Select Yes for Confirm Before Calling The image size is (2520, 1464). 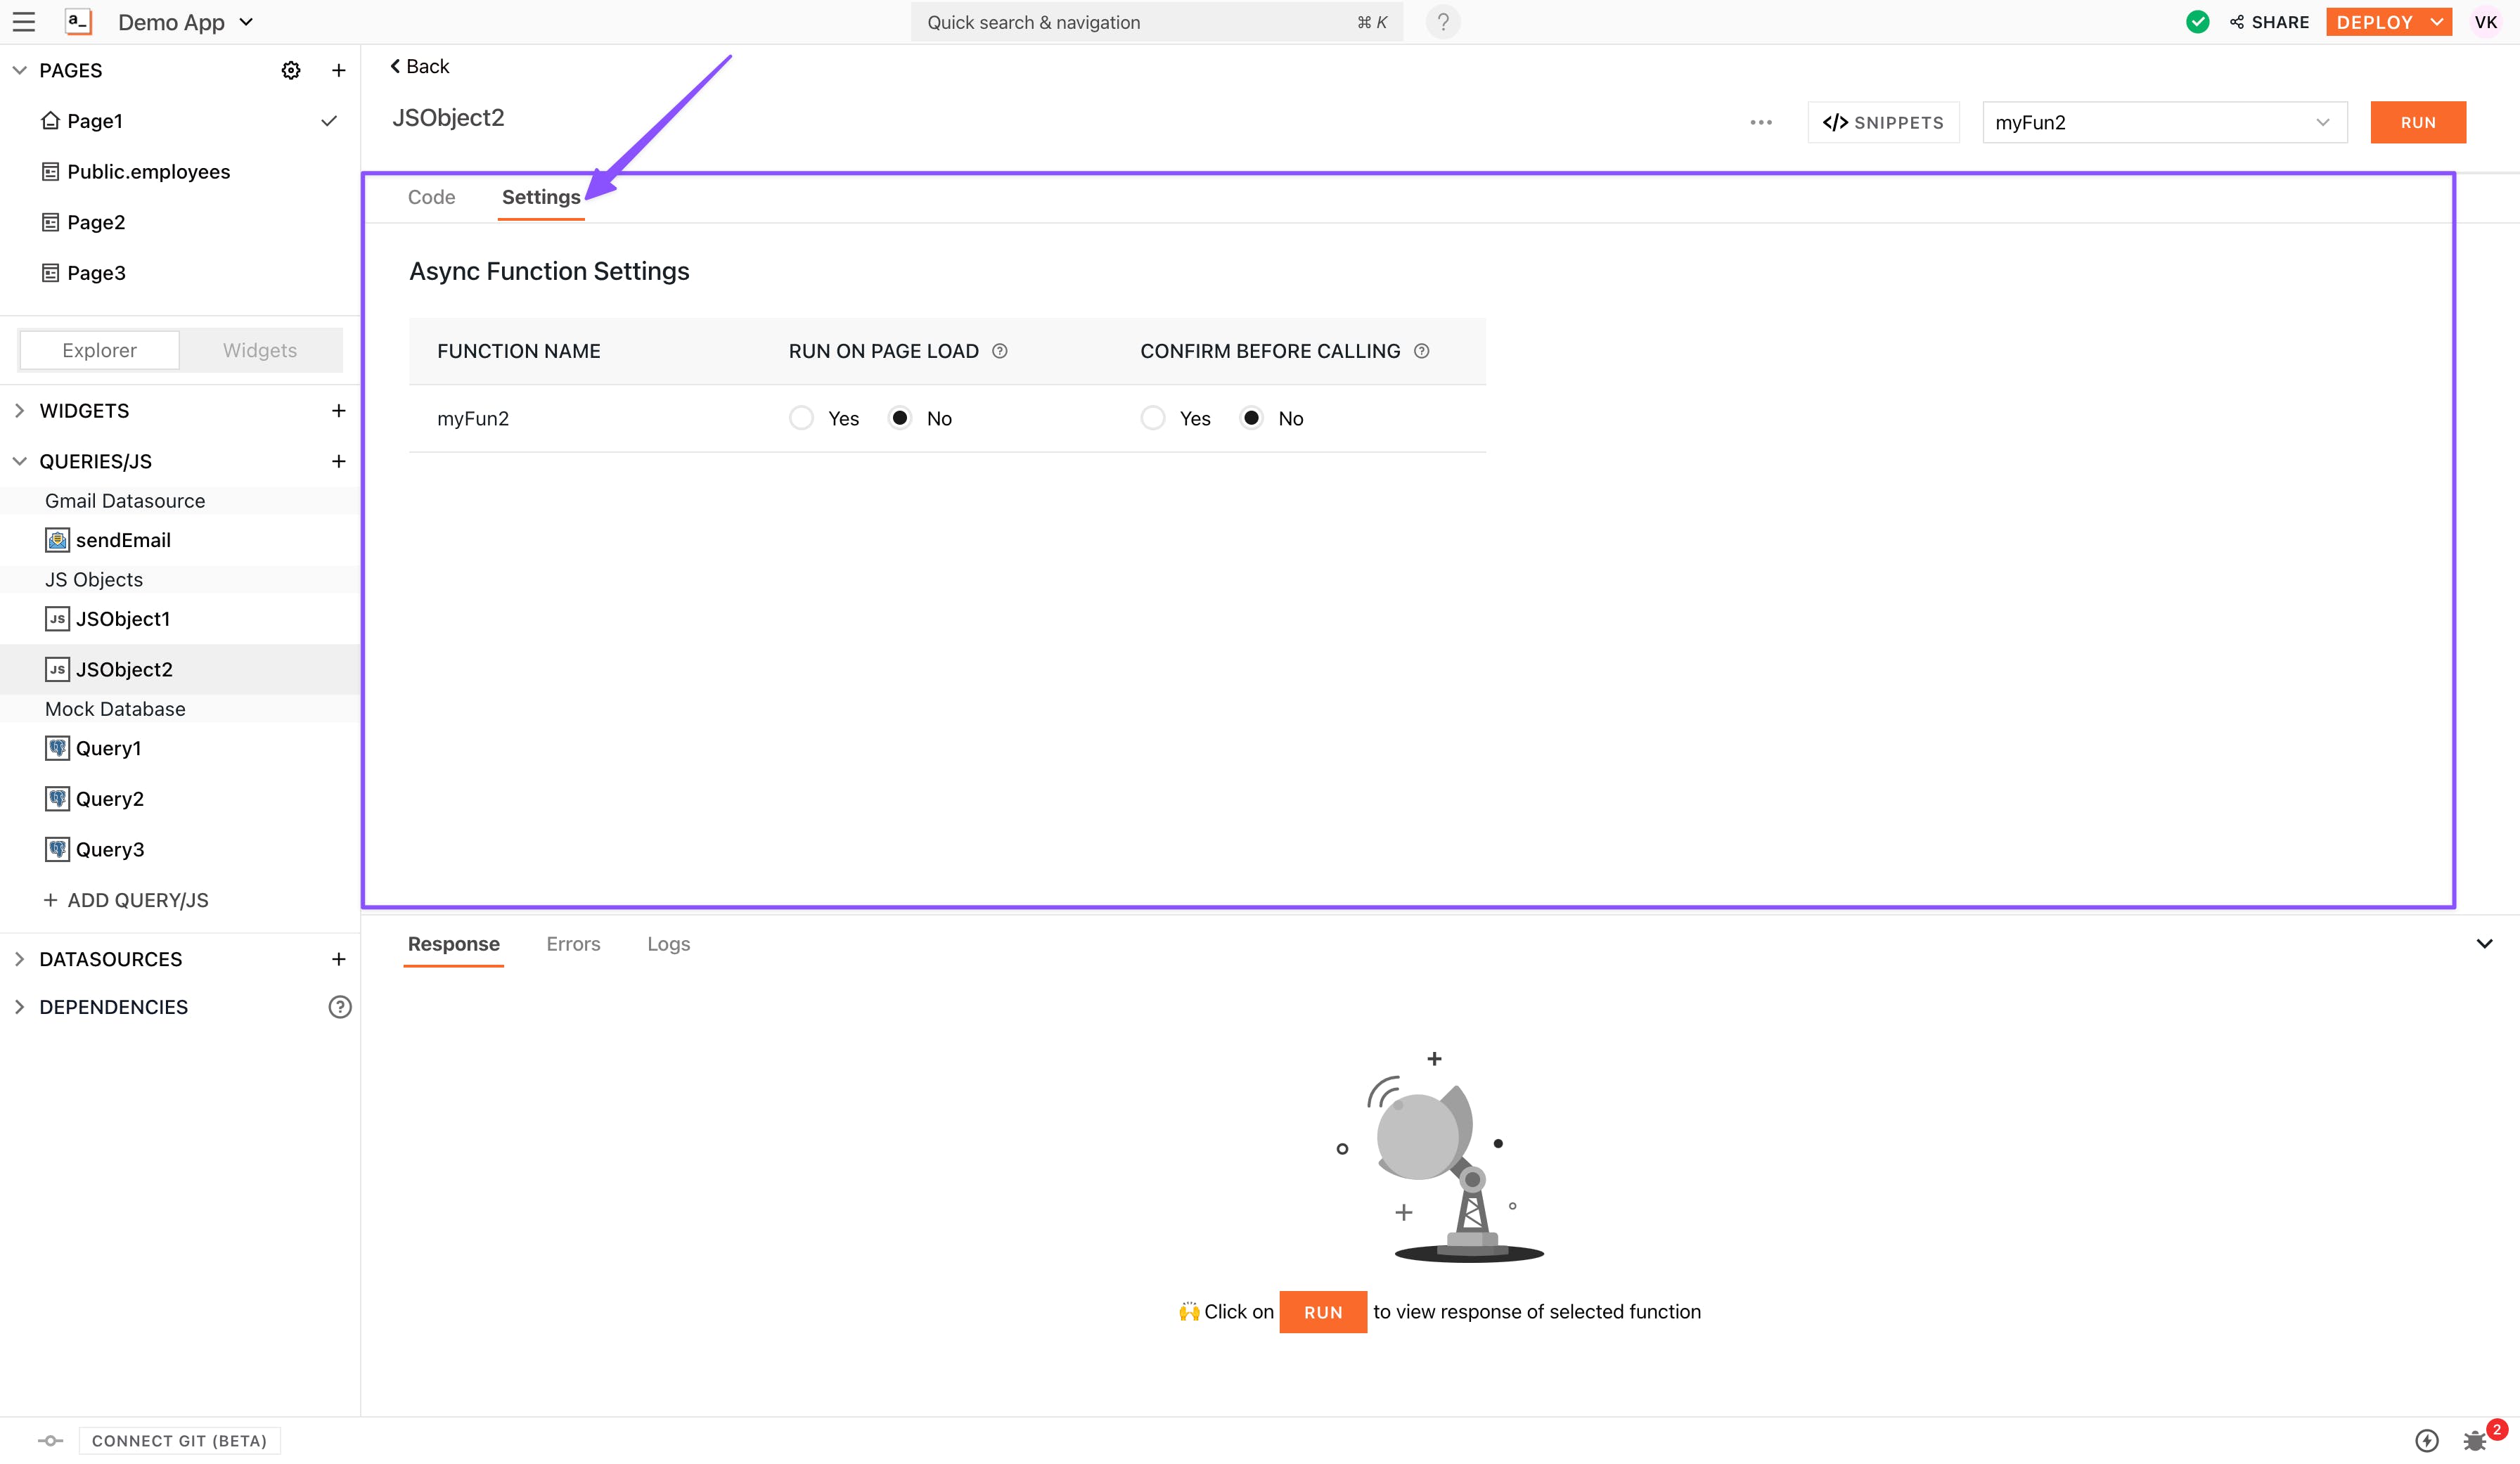tap(1153, 418)
